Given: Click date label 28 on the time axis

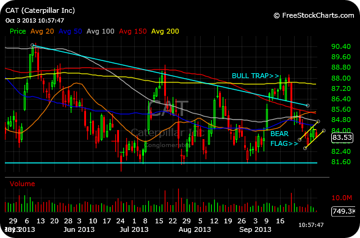Looking at the screenshot, I should click(x=68, y=221).
